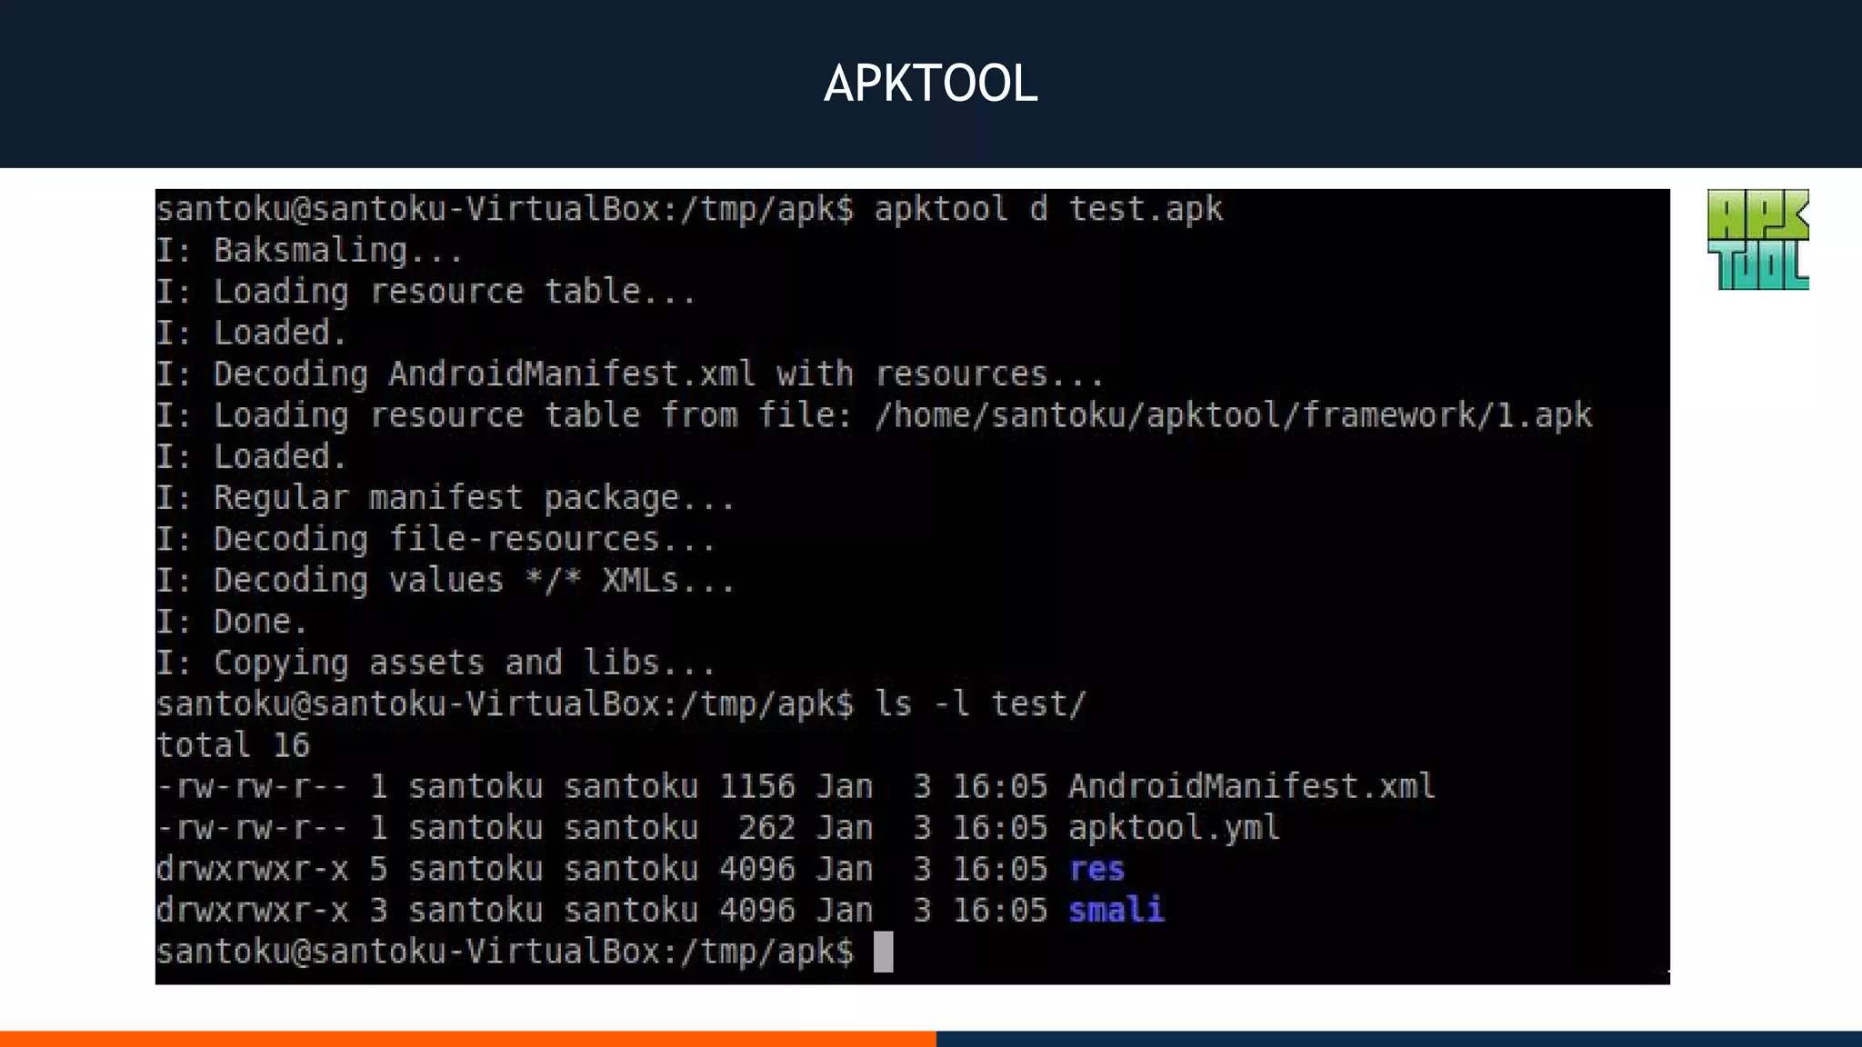Click 'Decoding values */* XMLs...' line
The image size is (1862, 1047).
click(x=445, y=580)
